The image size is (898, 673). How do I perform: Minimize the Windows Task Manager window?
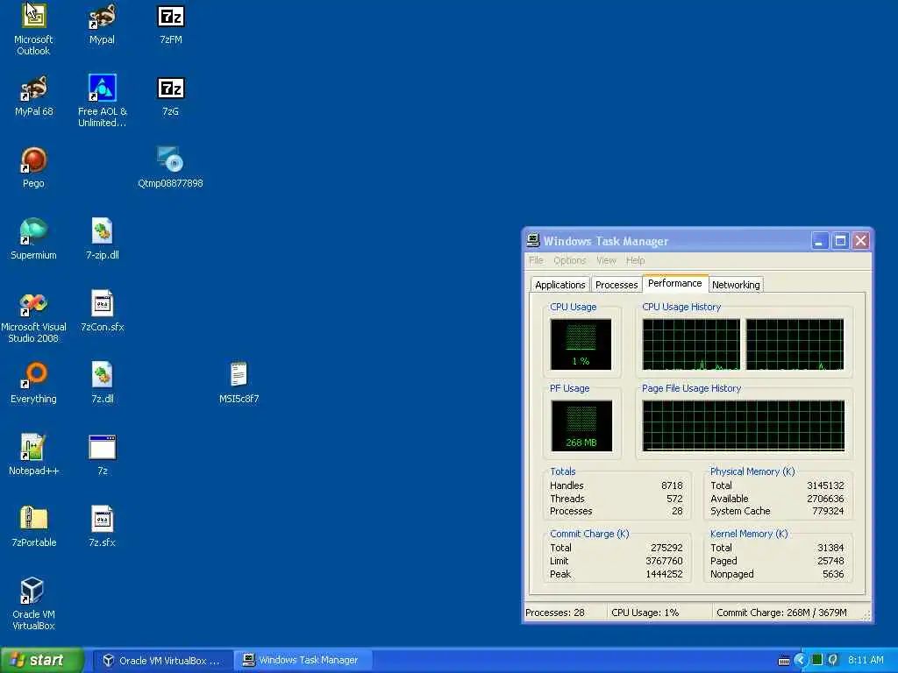820,241
